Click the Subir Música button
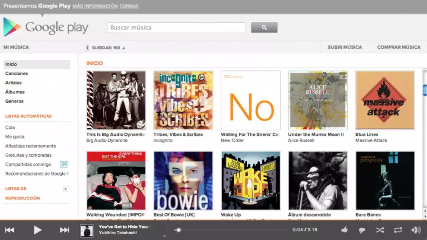Viewport: 427px width, 240px height. 344,47
